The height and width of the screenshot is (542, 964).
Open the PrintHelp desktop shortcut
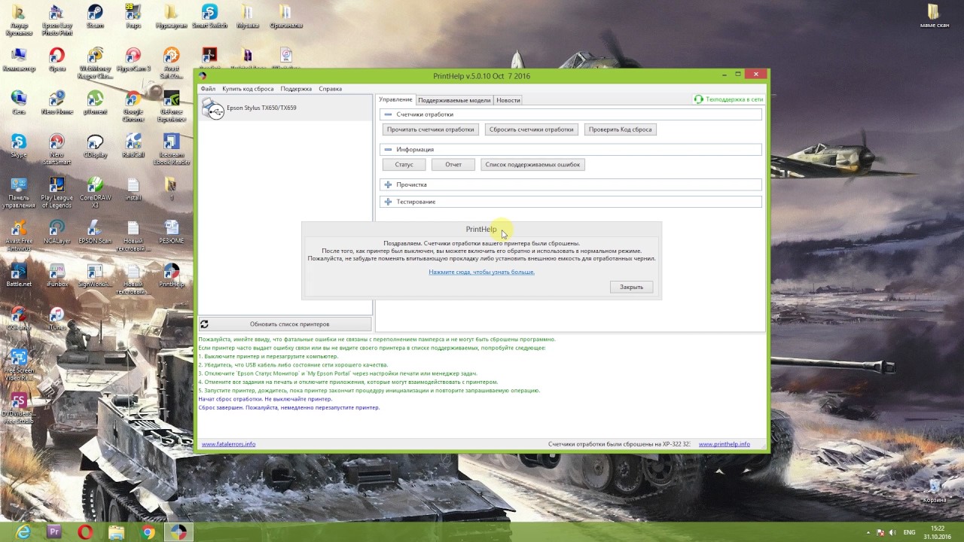[x=172, y=275]
